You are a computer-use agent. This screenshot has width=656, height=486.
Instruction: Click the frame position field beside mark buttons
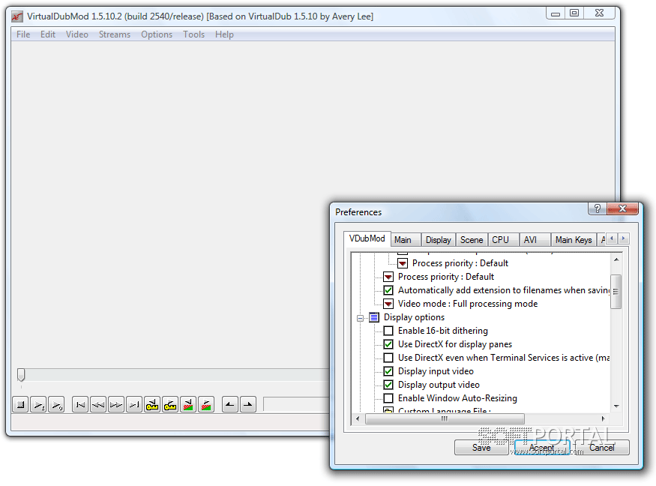[296, 405]
